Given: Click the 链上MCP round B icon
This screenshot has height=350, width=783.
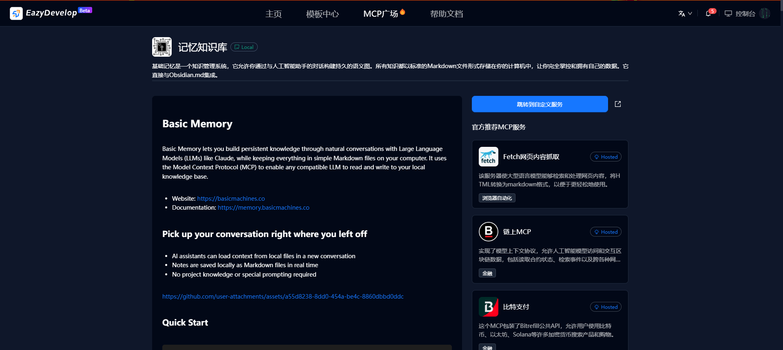Looking at the screenshot, I should 488,232.
